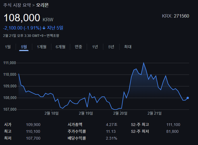The height and width of the screenshot is (145, 198).
Task: Click the 52-주 최저 value 81,800
Action: point(172,131)
